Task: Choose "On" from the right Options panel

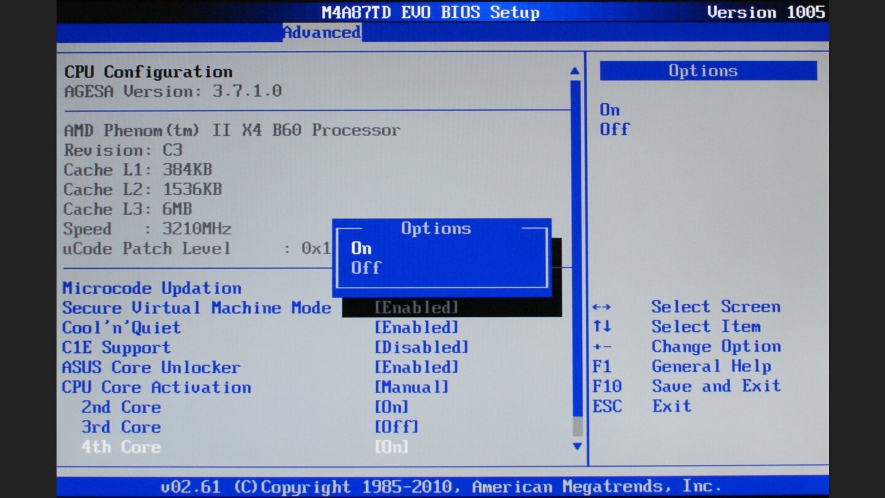Action: click(608, 109)
